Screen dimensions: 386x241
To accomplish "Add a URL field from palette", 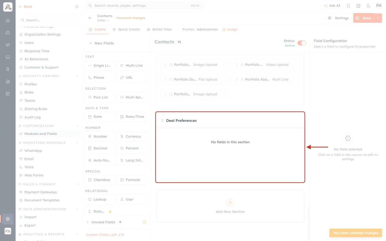I will click(132, 78).
